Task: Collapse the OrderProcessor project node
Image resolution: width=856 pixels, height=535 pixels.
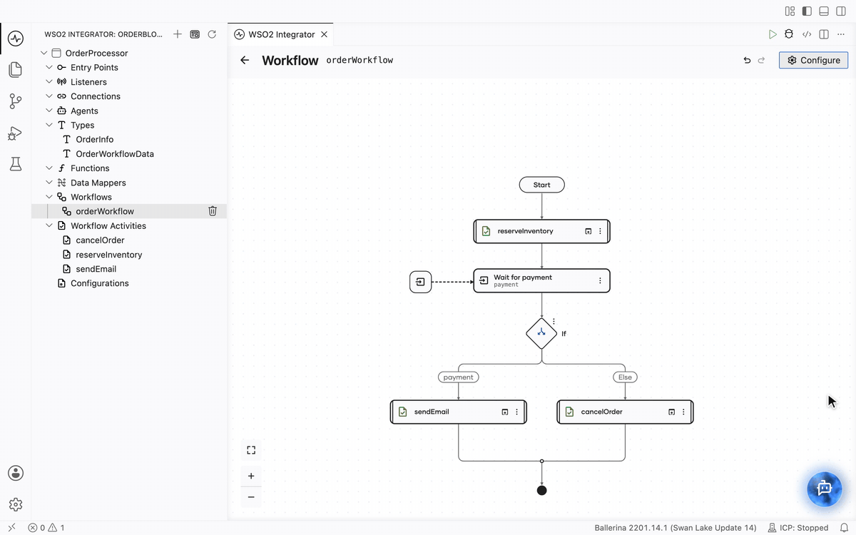Action: tap(44, 53)
